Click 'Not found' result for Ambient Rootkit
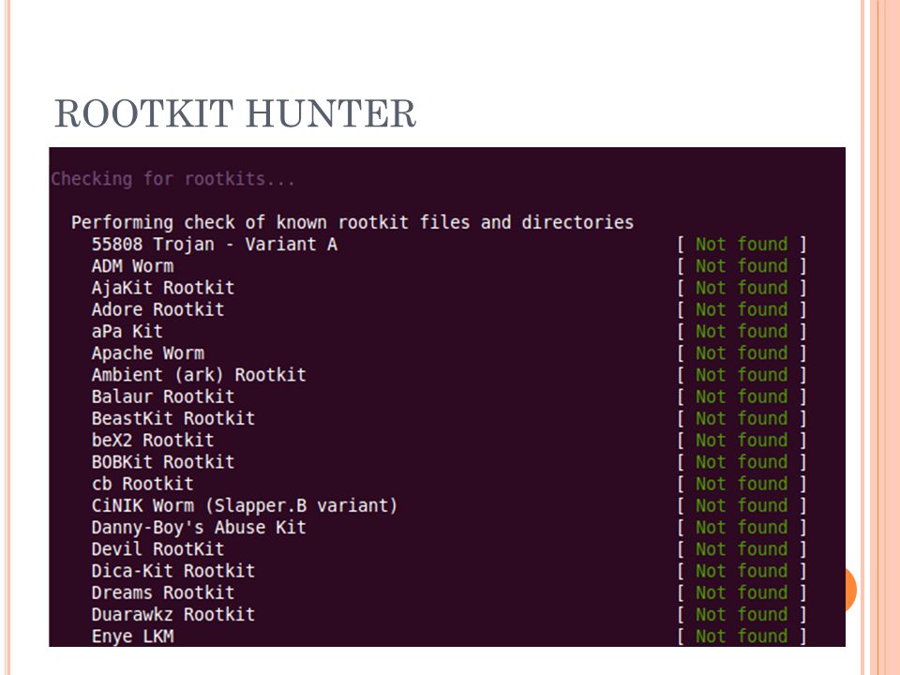Screen dimensions: 900x675 [x=742, y=375]
